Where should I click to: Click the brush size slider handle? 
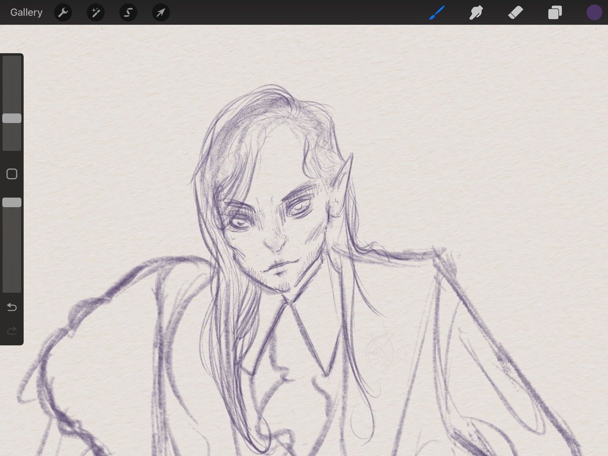[x=12, y=118]
